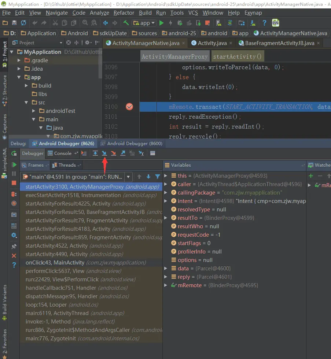Click the Cut scissors icon
Viewport: 331px width, 359px height.
[x=55, y=23]
